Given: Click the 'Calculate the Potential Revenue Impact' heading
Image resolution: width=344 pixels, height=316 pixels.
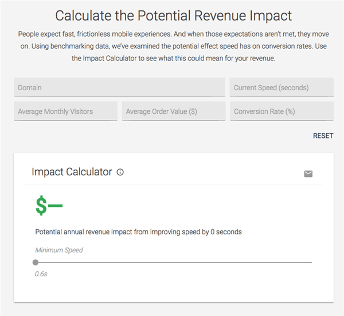Looking at the screenshot, I should [x=173, y=16].
